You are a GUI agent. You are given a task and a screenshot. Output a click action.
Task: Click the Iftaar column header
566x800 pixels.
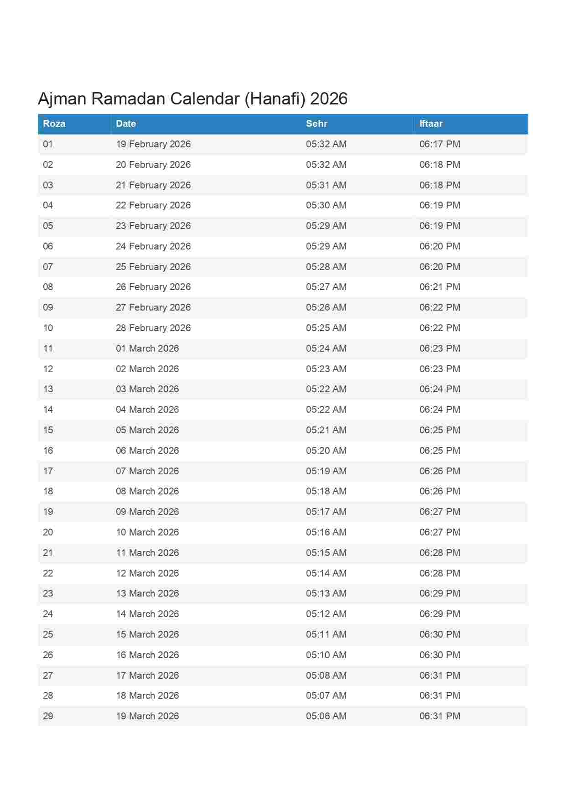point(431,124)
